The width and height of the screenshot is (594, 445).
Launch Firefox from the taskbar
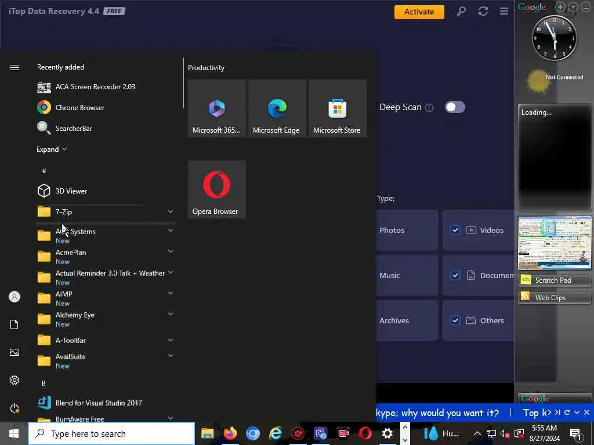coord(230,433)
